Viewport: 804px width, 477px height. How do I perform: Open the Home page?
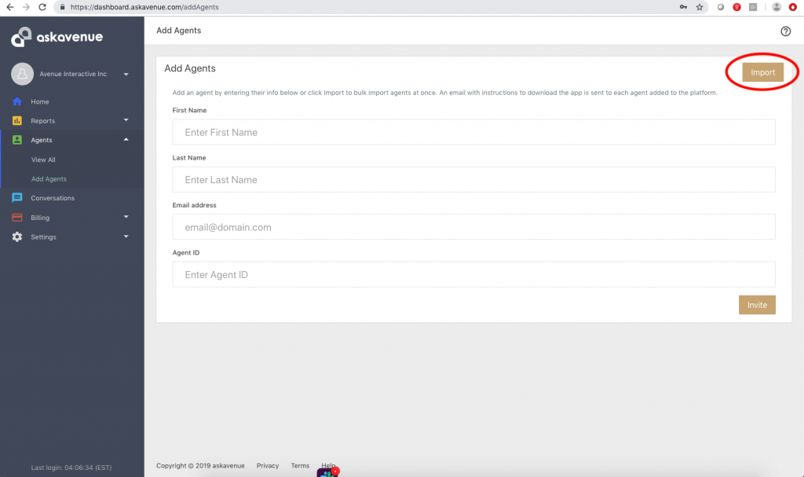39,101
